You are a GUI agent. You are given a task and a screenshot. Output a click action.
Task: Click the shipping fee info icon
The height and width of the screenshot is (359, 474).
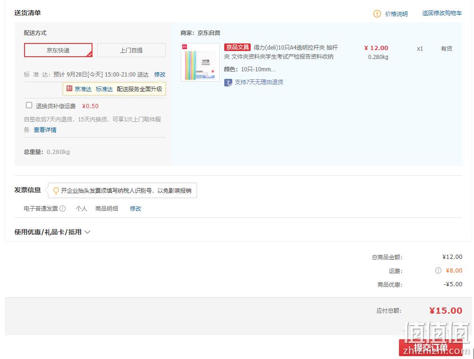[438, 270]
